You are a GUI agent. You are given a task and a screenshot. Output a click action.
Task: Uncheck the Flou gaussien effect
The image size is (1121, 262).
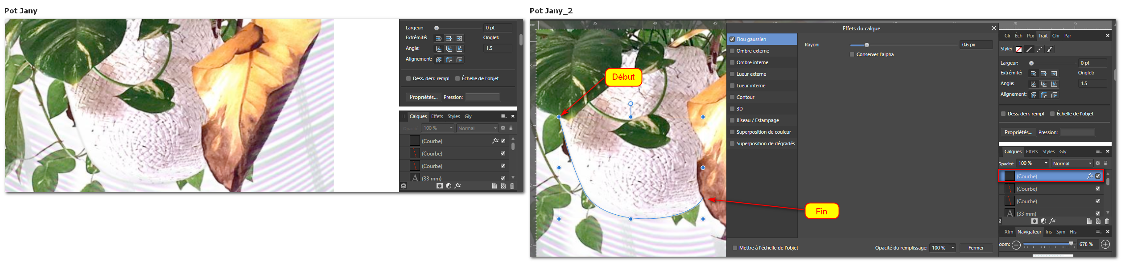click(732, 39)
